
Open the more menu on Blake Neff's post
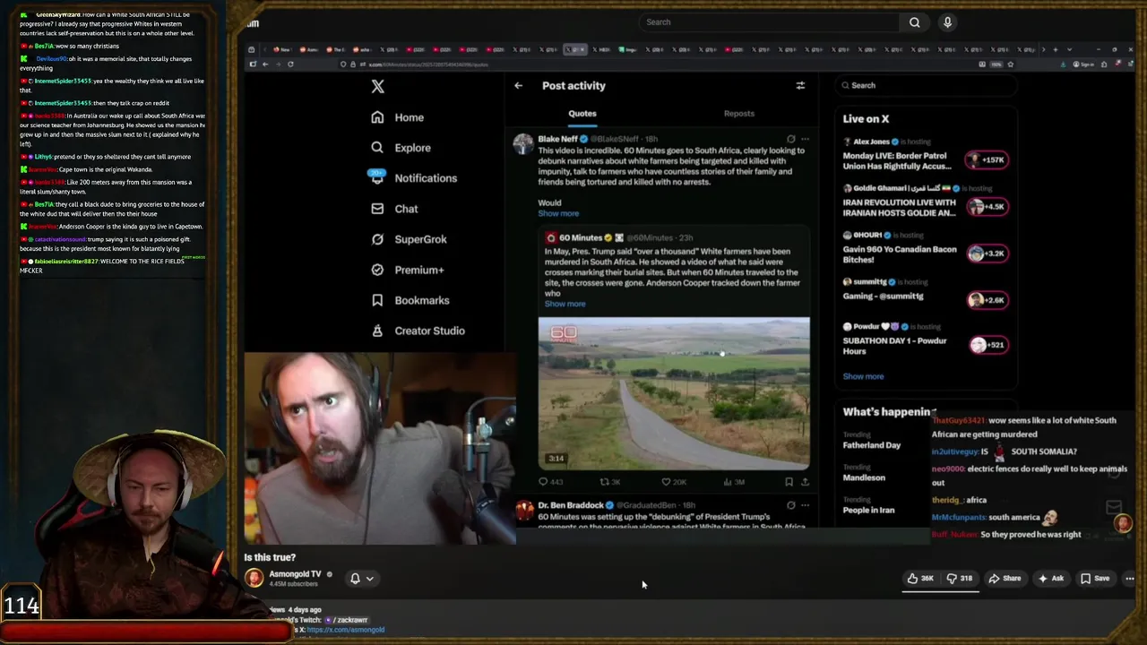805,139
